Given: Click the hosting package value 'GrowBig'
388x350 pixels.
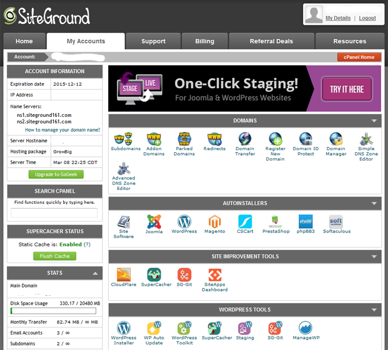Looking at the screenshot, I should (x=62, y=152).
